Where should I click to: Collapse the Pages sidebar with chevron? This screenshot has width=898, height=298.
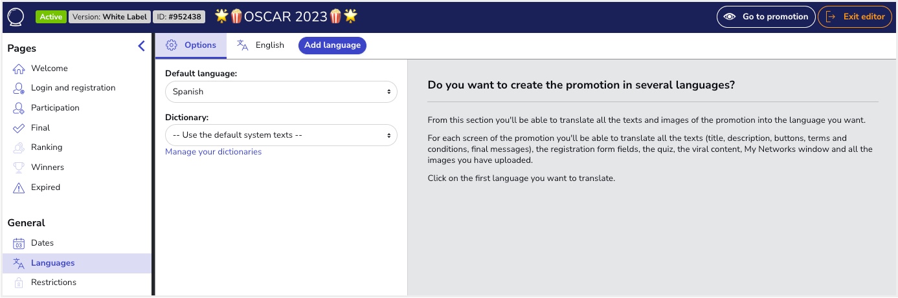(142, 46)
